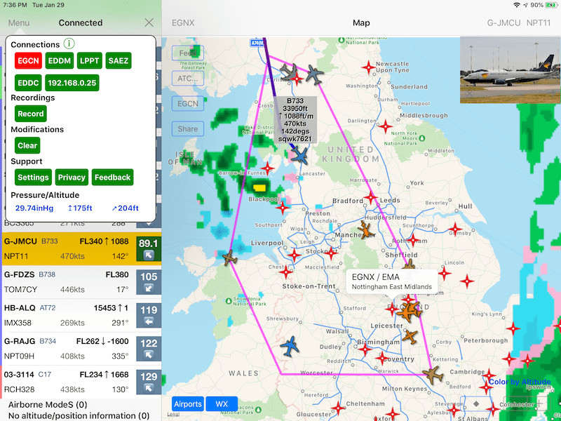This screenshot has width=561, height=421.
Task: Select the red airport star near Hull
Action: (457, 228)
